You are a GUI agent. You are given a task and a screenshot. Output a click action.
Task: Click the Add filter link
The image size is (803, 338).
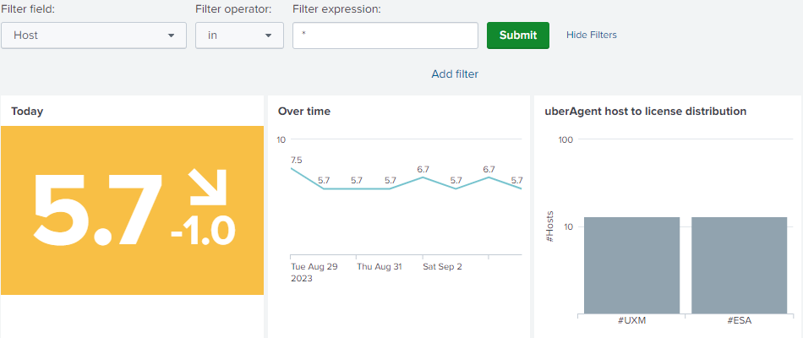[455, 74]
